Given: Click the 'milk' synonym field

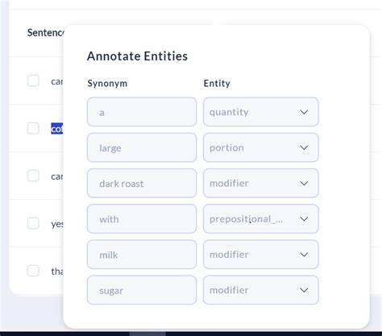Looking at the screenshot, I should point(142,255).
